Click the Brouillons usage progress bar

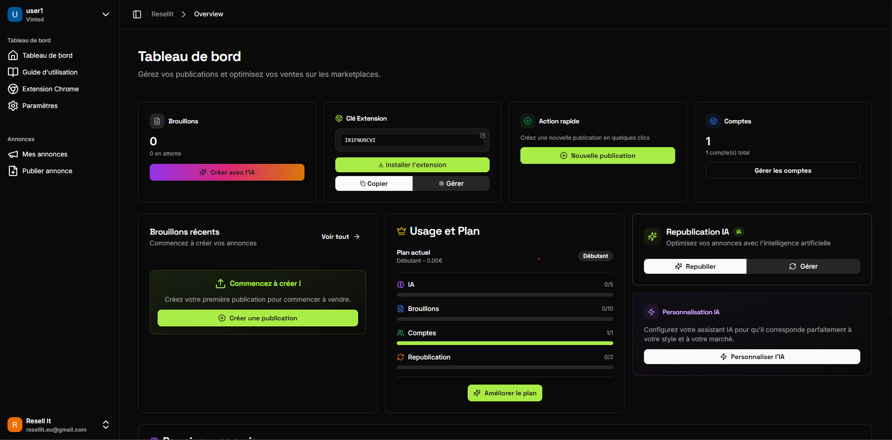click(505, 319)
